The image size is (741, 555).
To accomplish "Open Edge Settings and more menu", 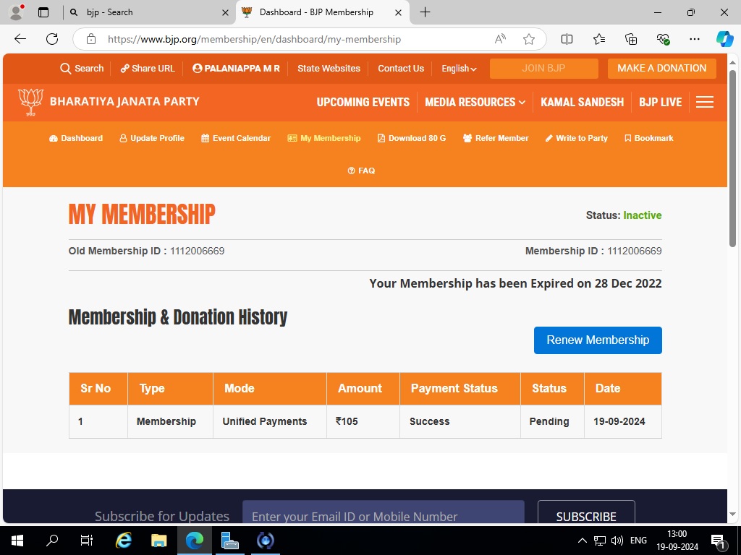I will [x=694, y=39].
